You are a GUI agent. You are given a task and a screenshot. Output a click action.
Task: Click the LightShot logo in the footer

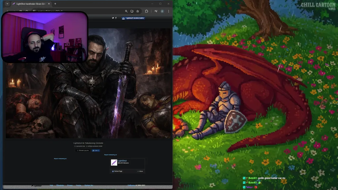[36, 186]
